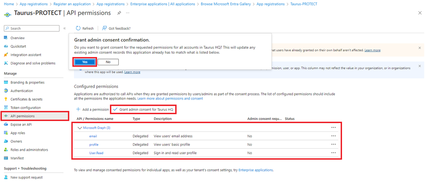
Task: Click the Owners people icon
Action: coord(6,141)
